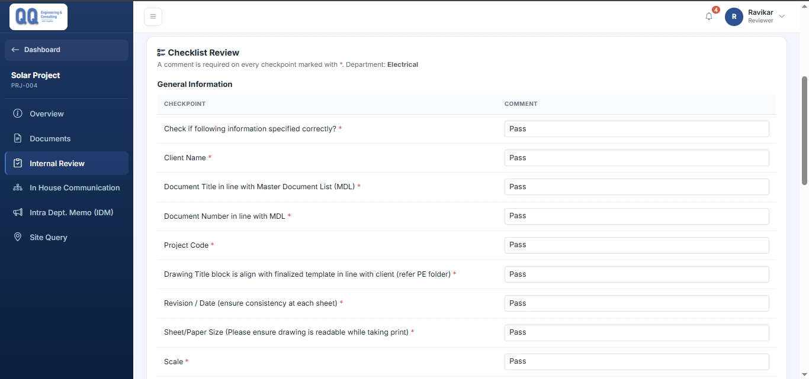
Task: Click the Overview info icon in sidebar
Action: [x=18, y=114]
